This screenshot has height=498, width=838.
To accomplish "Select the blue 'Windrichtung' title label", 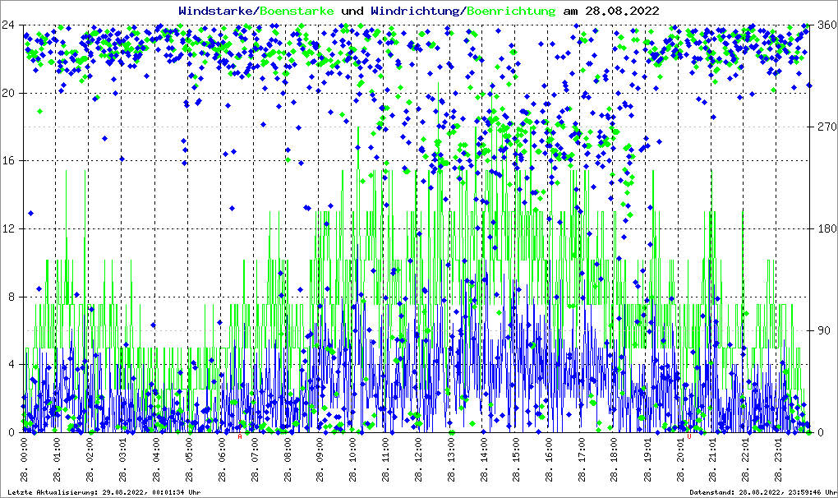I will pos(416,11).
